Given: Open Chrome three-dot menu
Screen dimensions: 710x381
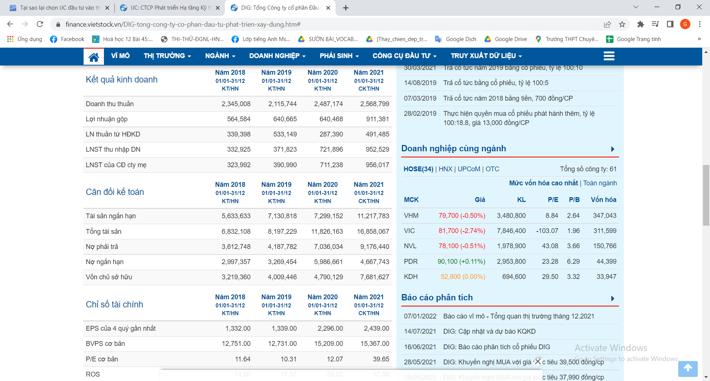Looking at the screenshot, I should 700,24.
